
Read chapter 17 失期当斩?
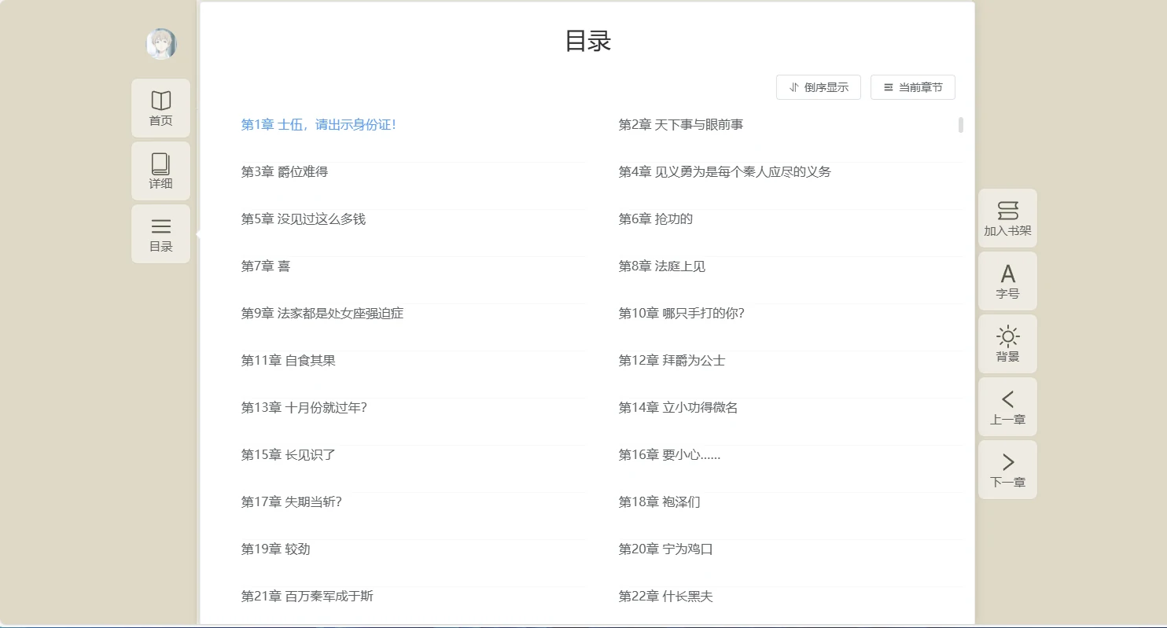tap(291, 501)
